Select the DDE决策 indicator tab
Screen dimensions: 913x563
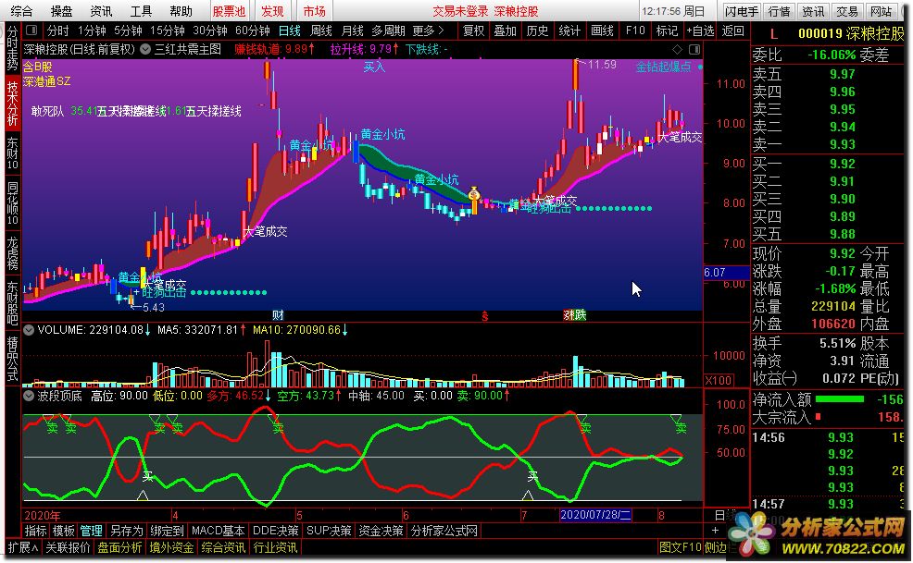pyautogui.click(x=275, y=531)
